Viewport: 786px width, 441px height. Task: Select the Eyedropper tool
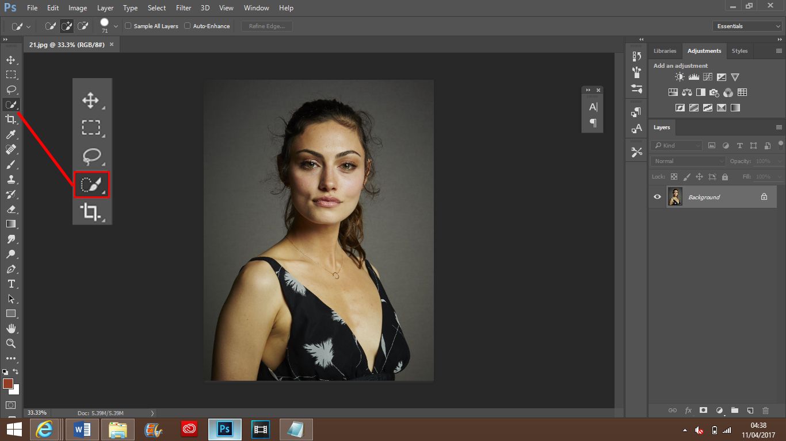pyautogui.click(x=11, y=134)
